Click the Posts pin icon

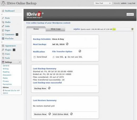coord(3,18)
